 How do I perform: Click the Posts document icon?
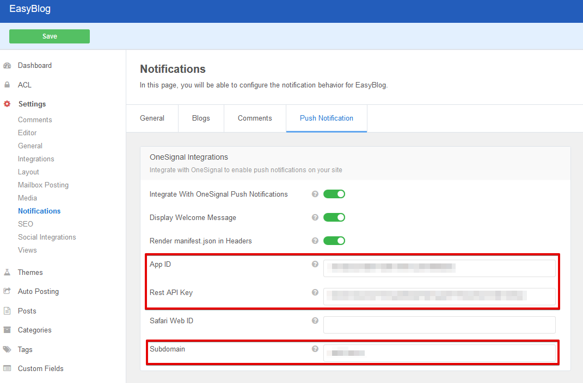pyautogui.click(x=7, y=311)
